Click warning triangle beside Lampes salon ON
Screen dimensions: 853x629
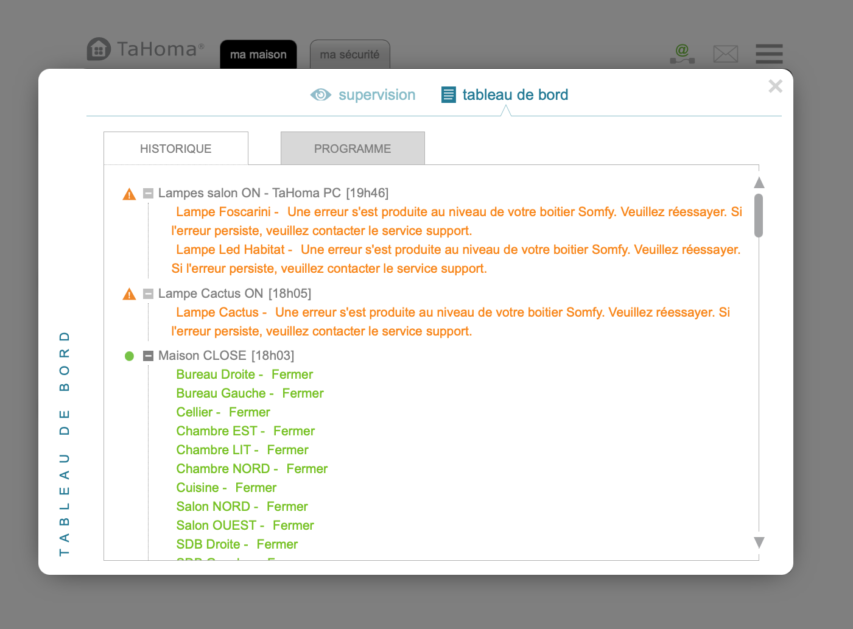(x=129, y=194)
